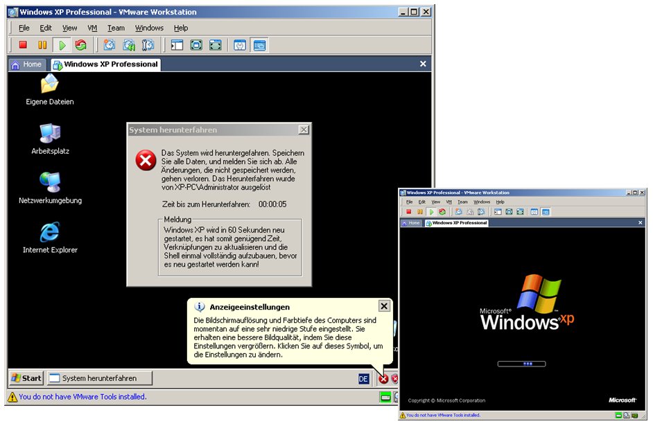Click Eigene Dateien desktop icon
Viewport: 653px width, 426px height.
click(x=49, y=90)
